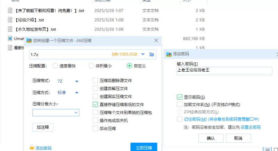
Task: Click the 立即压缩 button
Action: (144, 147)
